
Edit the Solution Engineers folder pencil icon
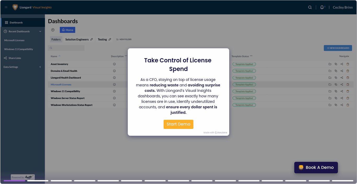coord(91,39)
